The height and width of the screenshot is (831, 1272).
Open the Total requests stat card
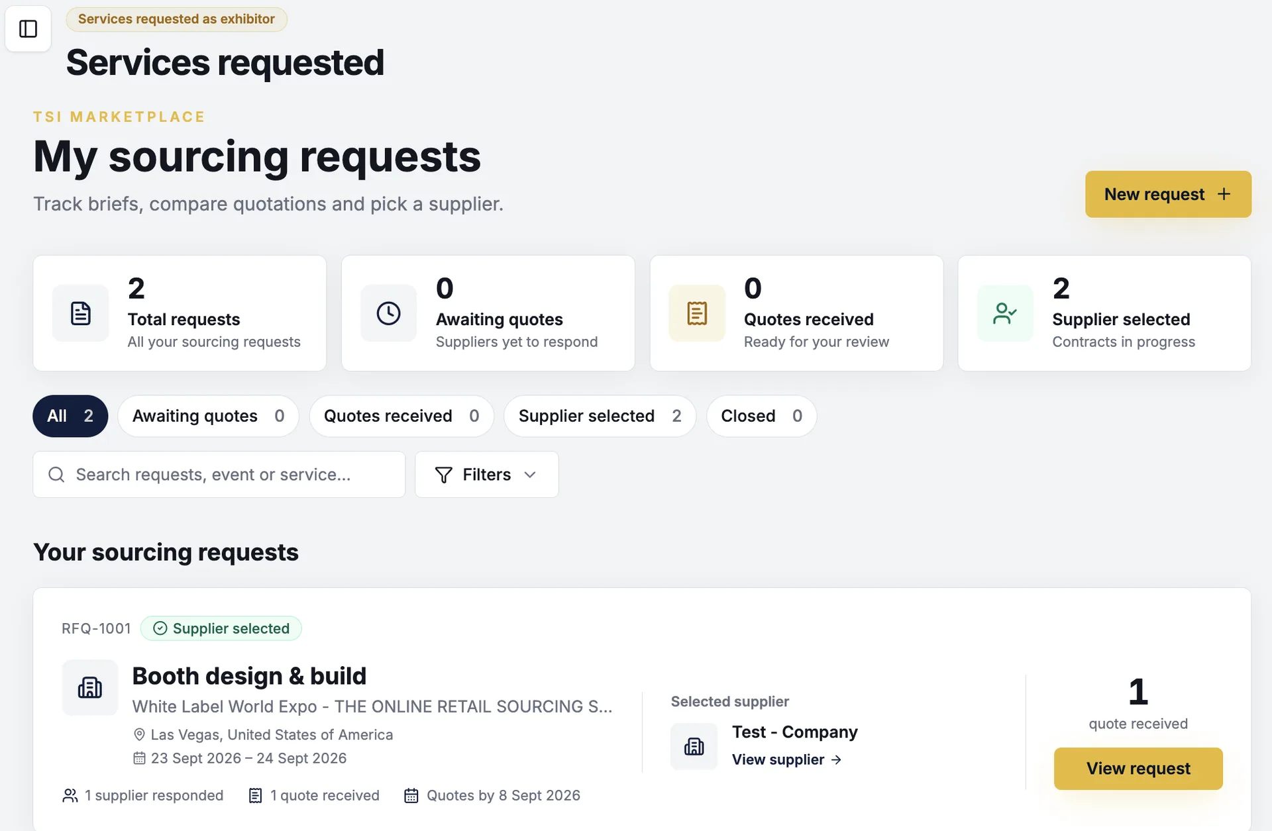[180, 313]
